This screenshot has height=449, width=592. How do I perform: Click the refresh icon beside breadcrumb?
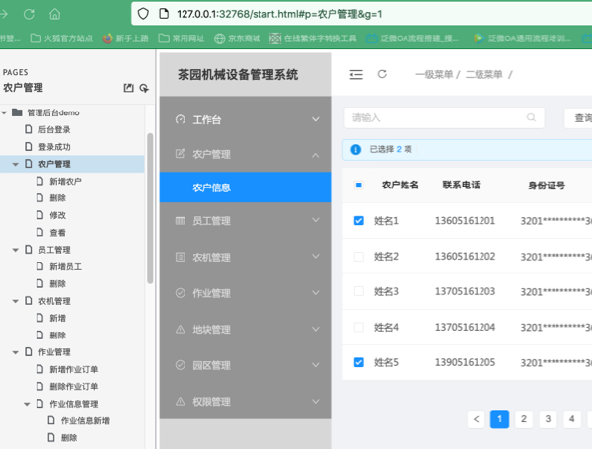pyautogui.click(x=383, y=74)
